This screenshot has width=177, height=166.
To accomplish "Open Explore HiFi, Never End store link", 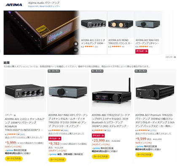I will [x=44, y=6].
